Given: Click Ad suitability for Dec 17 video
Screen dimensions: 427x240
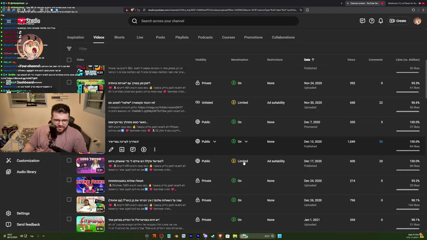Looking at the screenshot, I should coord(276,161).
